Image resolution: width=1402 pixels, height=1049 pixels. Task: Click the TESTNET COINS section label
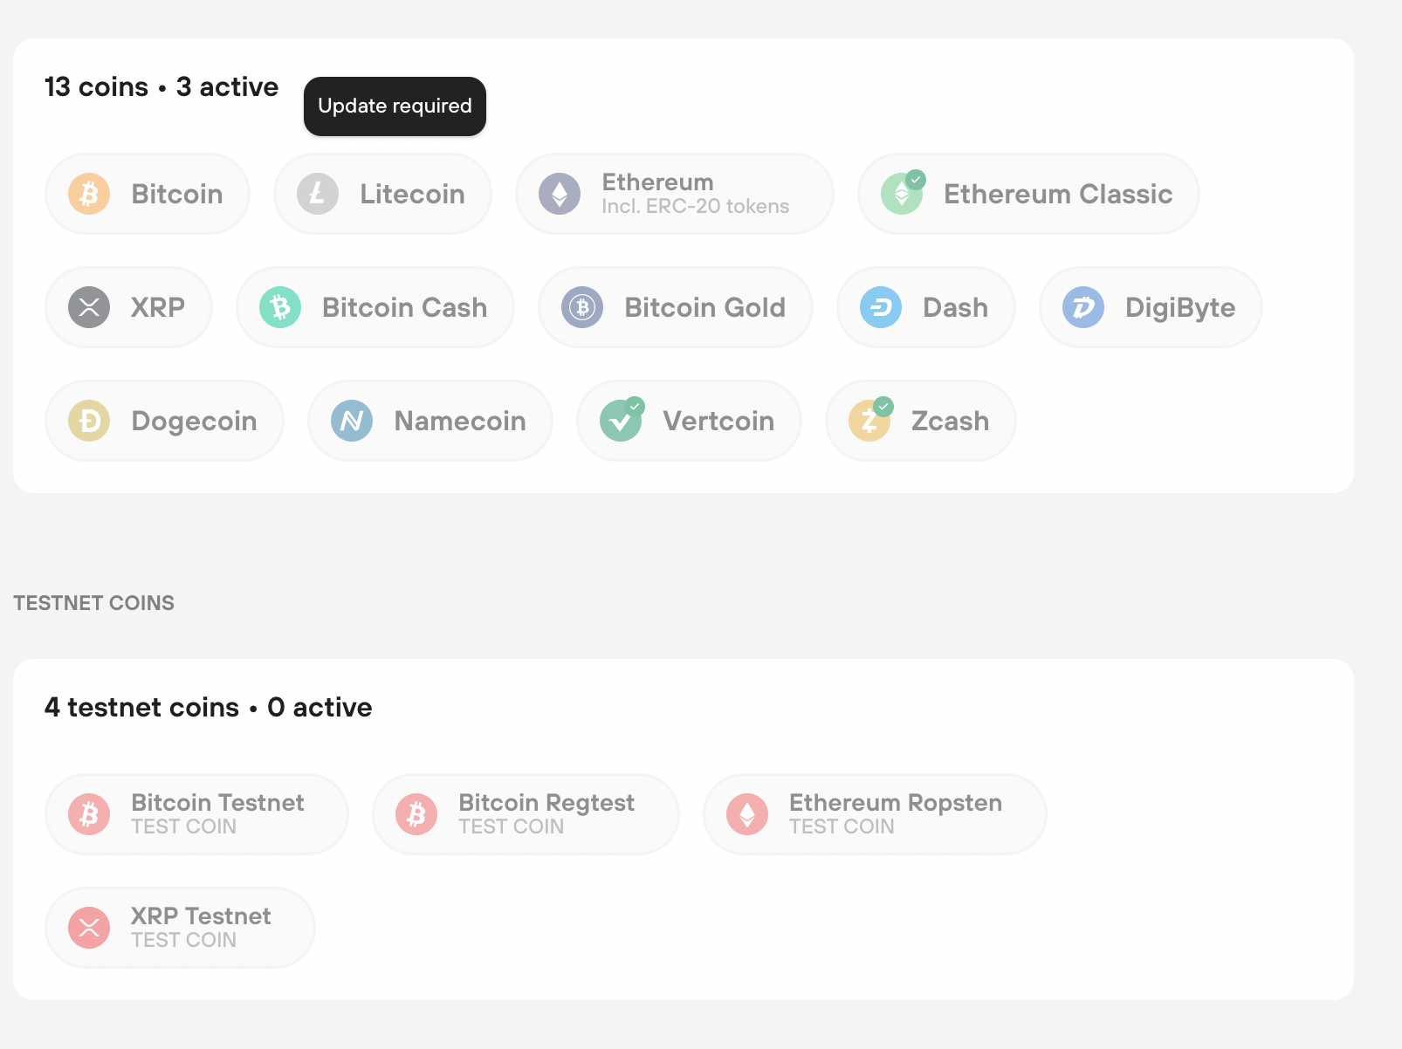tap(93, 602)
